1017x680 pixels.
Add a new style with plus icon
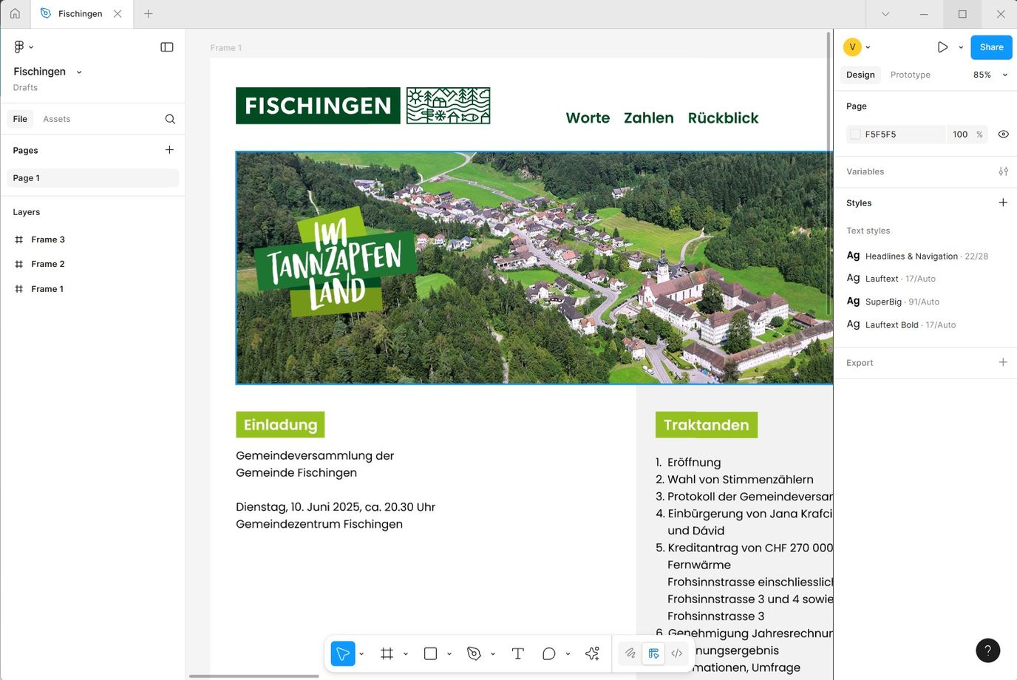pyautogui.click(x=1003, y=203)
